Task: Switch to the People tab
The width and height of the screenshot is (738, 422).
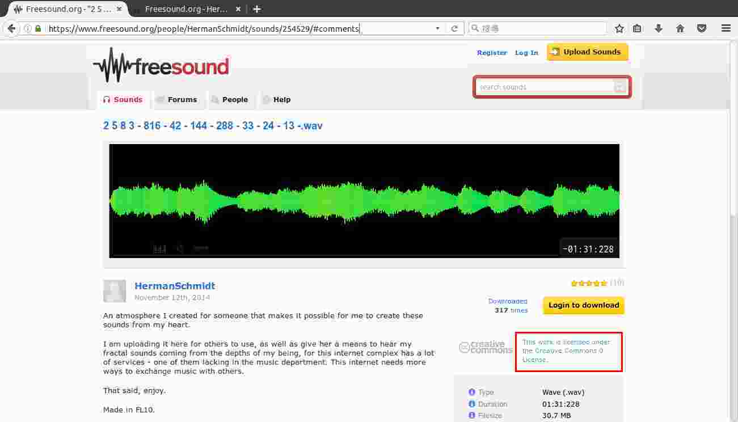Action: point(230,100)
